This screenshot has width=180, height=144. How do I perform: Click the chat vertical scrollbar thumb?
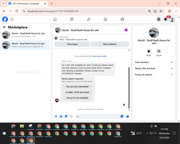pos(129,88)
